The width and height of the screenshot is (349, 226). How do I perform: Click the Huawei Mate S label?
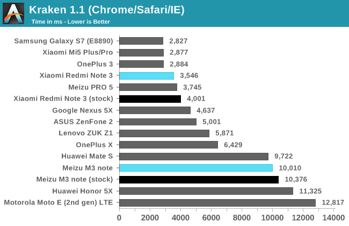[87, 156]
